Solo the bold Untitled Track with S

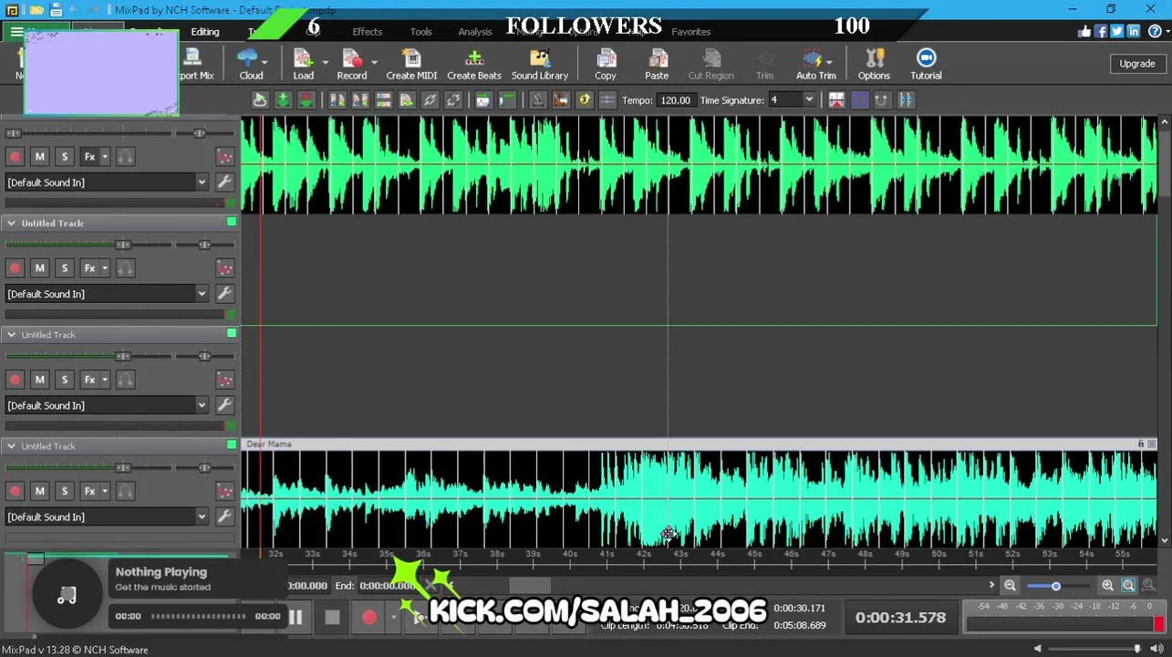click(x=64, y=268)
